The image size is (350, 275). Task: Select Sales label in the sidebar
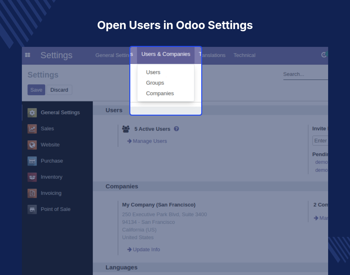coord(47,128)
